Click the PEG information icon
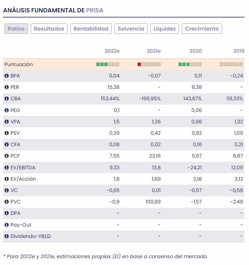This screenshot has height=265, width=249. (x=6, y=110)
